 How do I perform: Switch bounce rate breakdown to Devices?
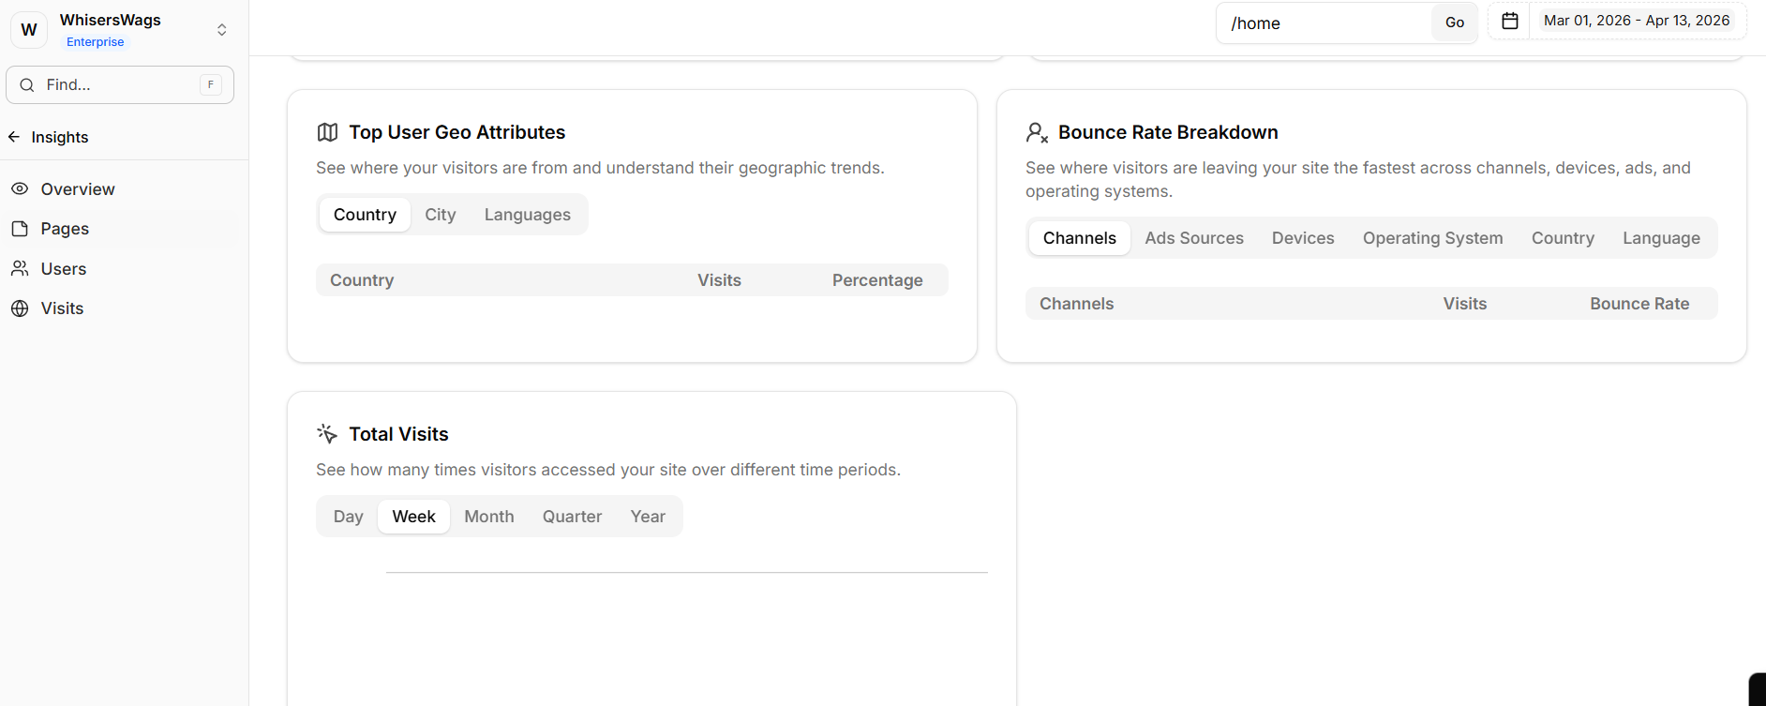click(1302, 238)
